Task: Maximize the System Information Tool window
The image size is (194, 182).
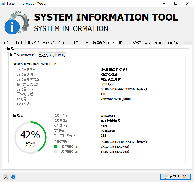Action: 176,3
